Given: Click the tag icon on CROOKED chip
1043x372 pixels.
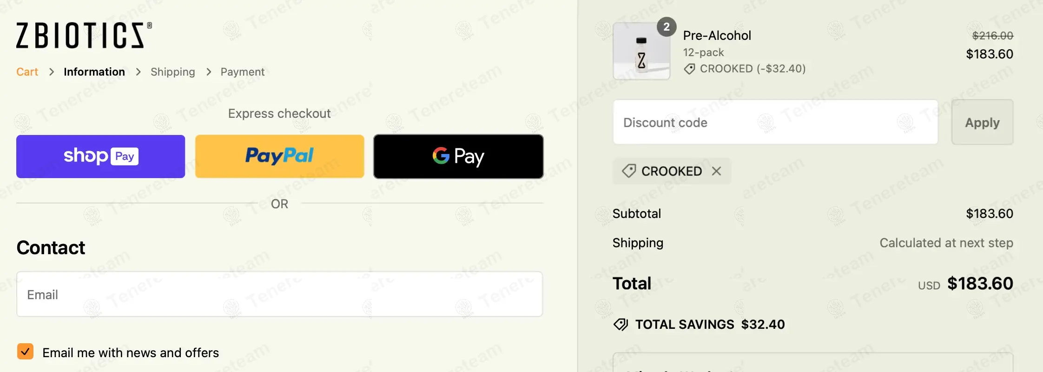Looking at the screenshot, I should pyautogui.click(x=629, y=171).
